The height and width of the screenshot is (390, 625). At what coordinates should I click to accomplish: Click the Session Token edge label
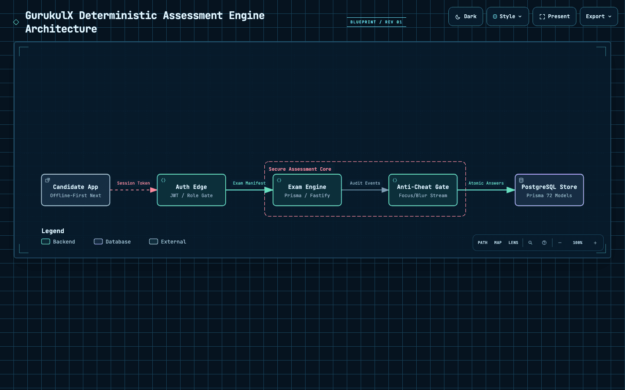133,183
